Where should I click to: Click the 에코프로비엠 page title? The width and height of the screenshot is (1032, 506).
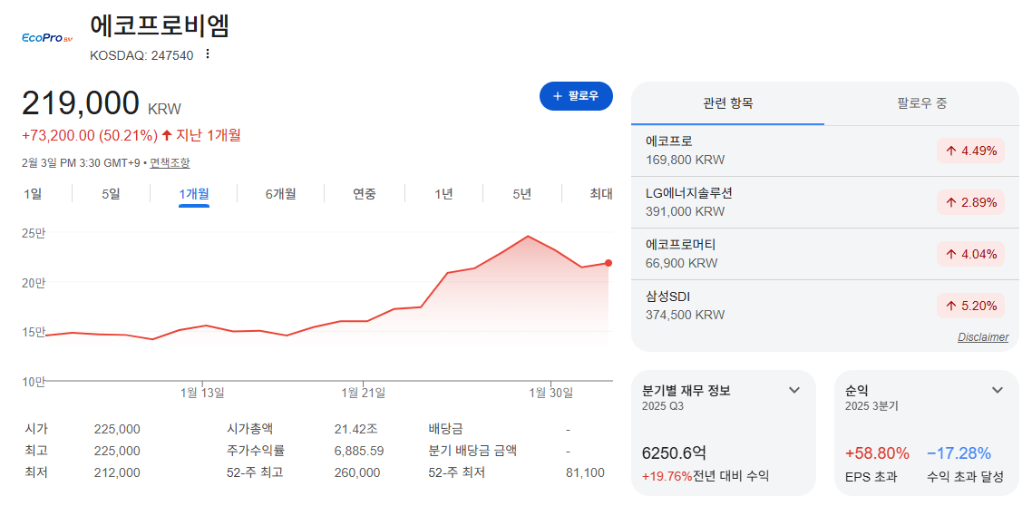tap(160, 25)
